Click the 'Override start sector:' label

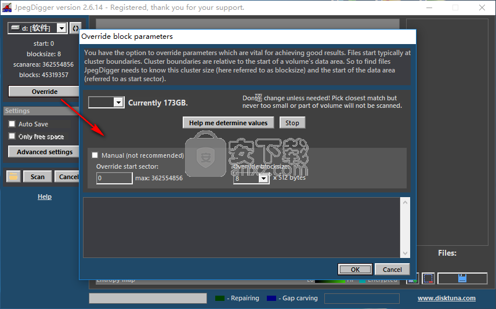[127, 166]
